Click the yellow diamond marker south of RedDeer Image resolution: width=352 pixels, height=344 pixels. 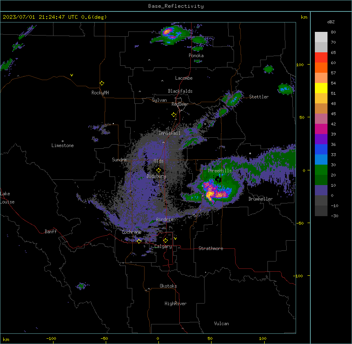[174, 115]
